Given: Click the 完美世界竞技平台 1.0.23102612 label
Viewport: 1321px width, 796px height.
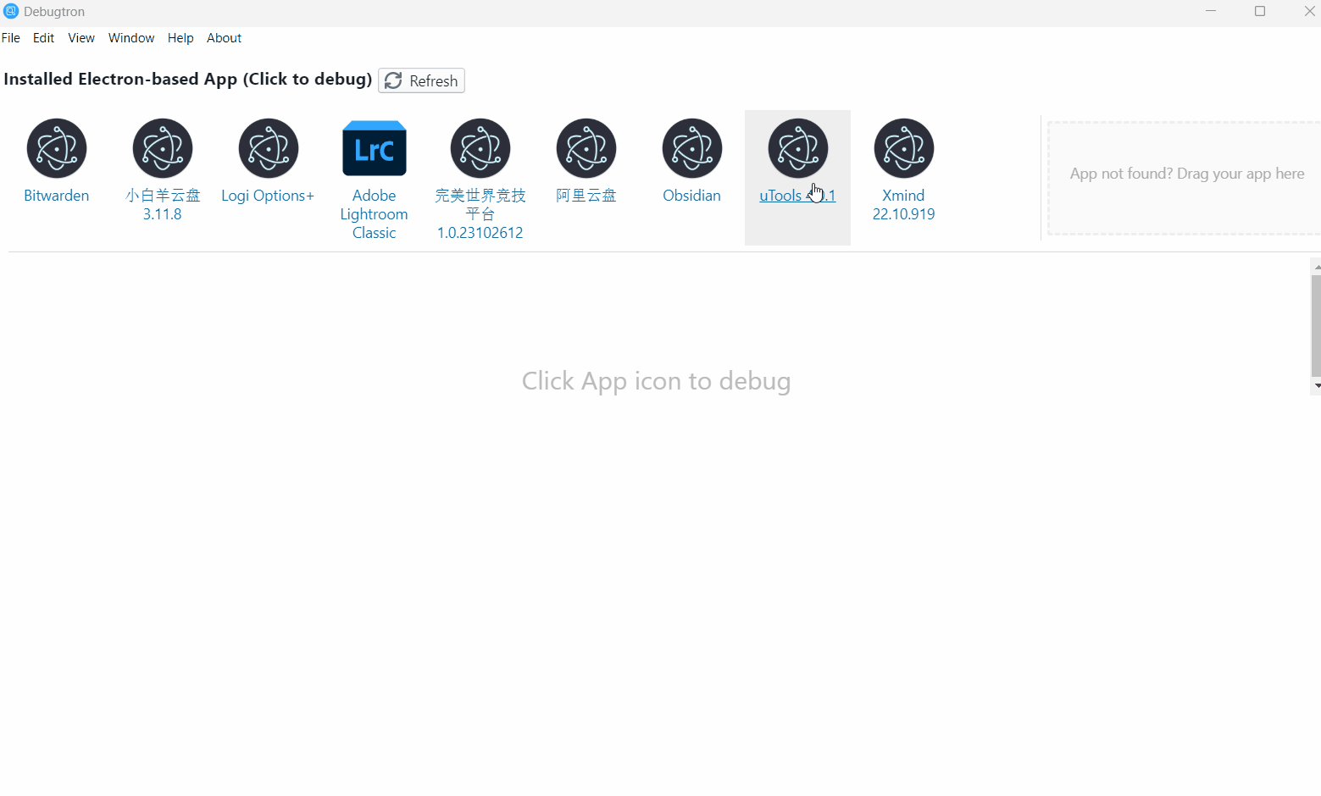Looking at the screenshot, I should pos(480,214).
